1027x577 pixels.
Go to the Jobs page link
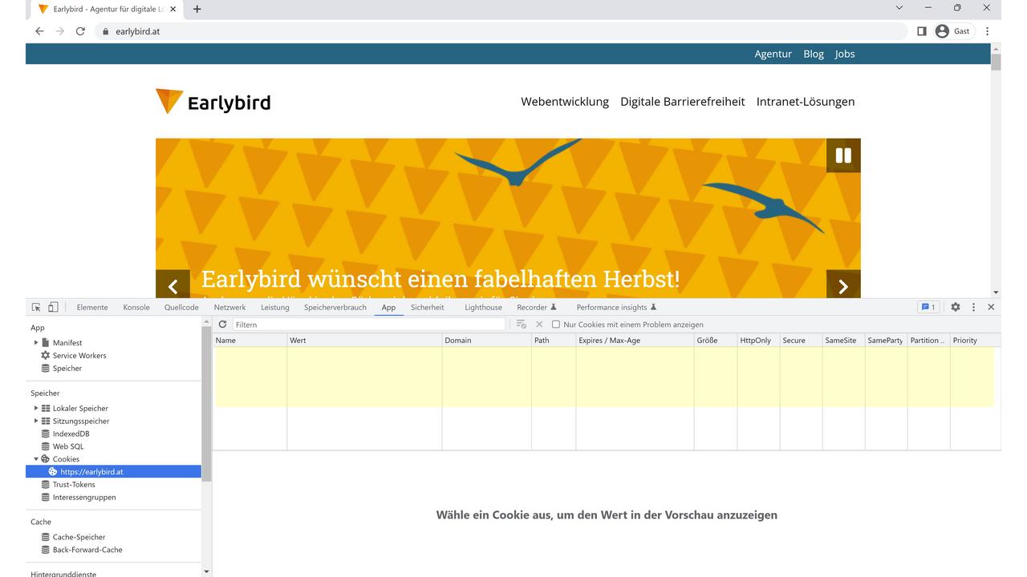pos(845,54)
